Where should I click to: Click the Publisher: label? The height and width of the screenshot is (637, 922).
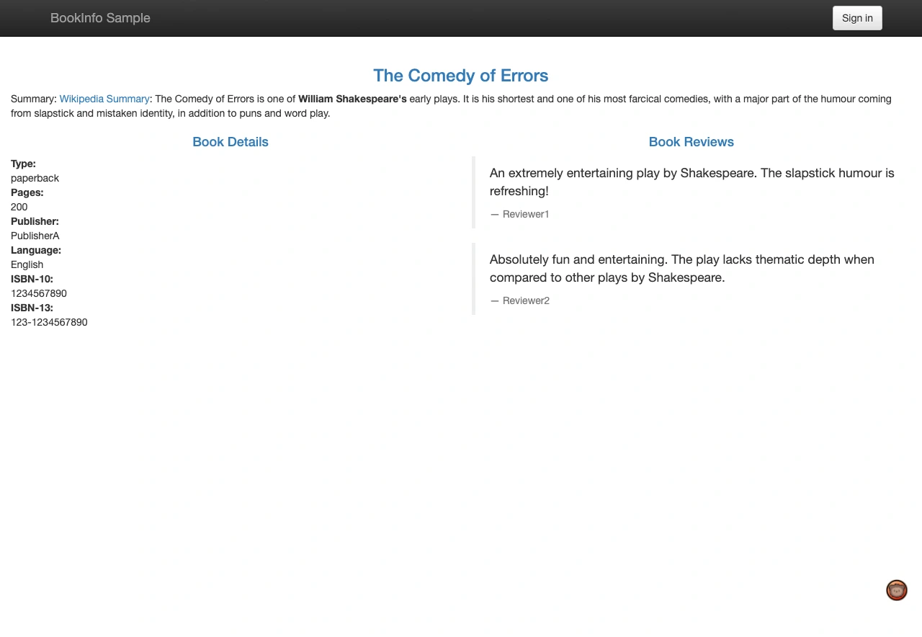coord(35,221)
